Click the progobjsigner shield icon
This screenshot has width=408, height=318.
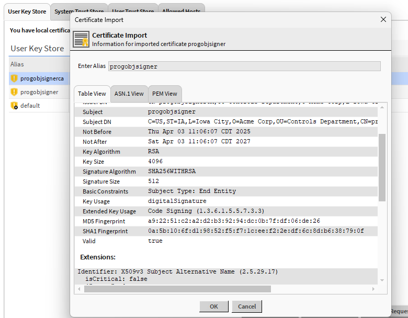point(14,92)
